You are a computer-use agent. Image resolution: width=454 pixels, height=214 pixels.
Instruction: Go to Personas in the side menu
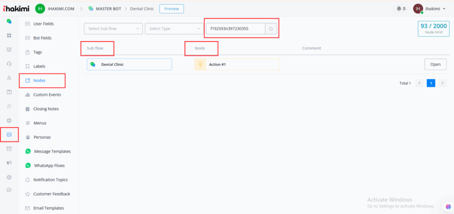coord(42,137)
